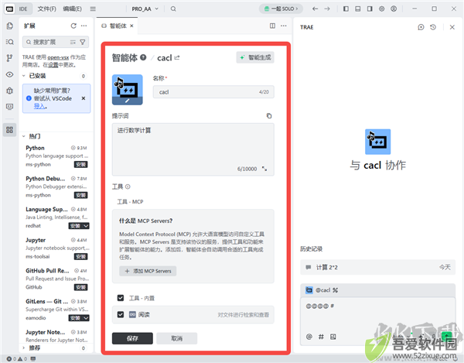
Task: Navigate forward with right arrow
Action: click(327, 9)
